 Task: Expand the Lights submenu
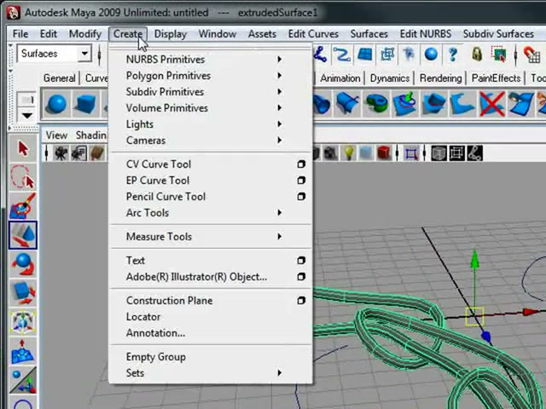coord(211,124)
